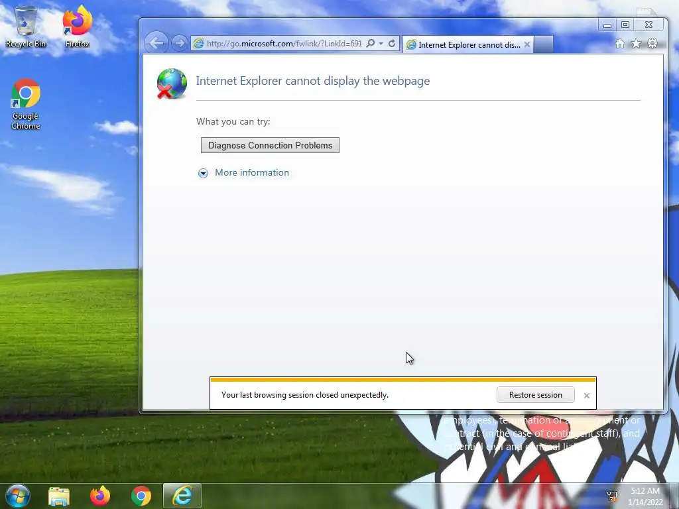Screen dimensions: 679x509
Task: Click the IE page icon in the address bar
Action: (198, 43)
